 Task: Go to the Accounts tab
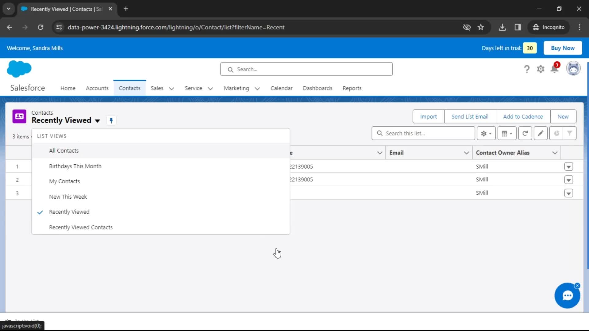pyautogui.click(x=97, y=88)
